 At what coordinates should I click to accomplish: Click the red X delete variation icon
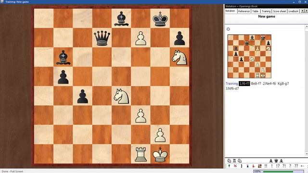point(235,166)
